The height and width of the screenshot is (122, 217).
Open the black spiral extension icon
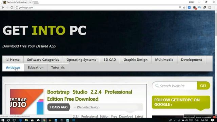(205, 7)
